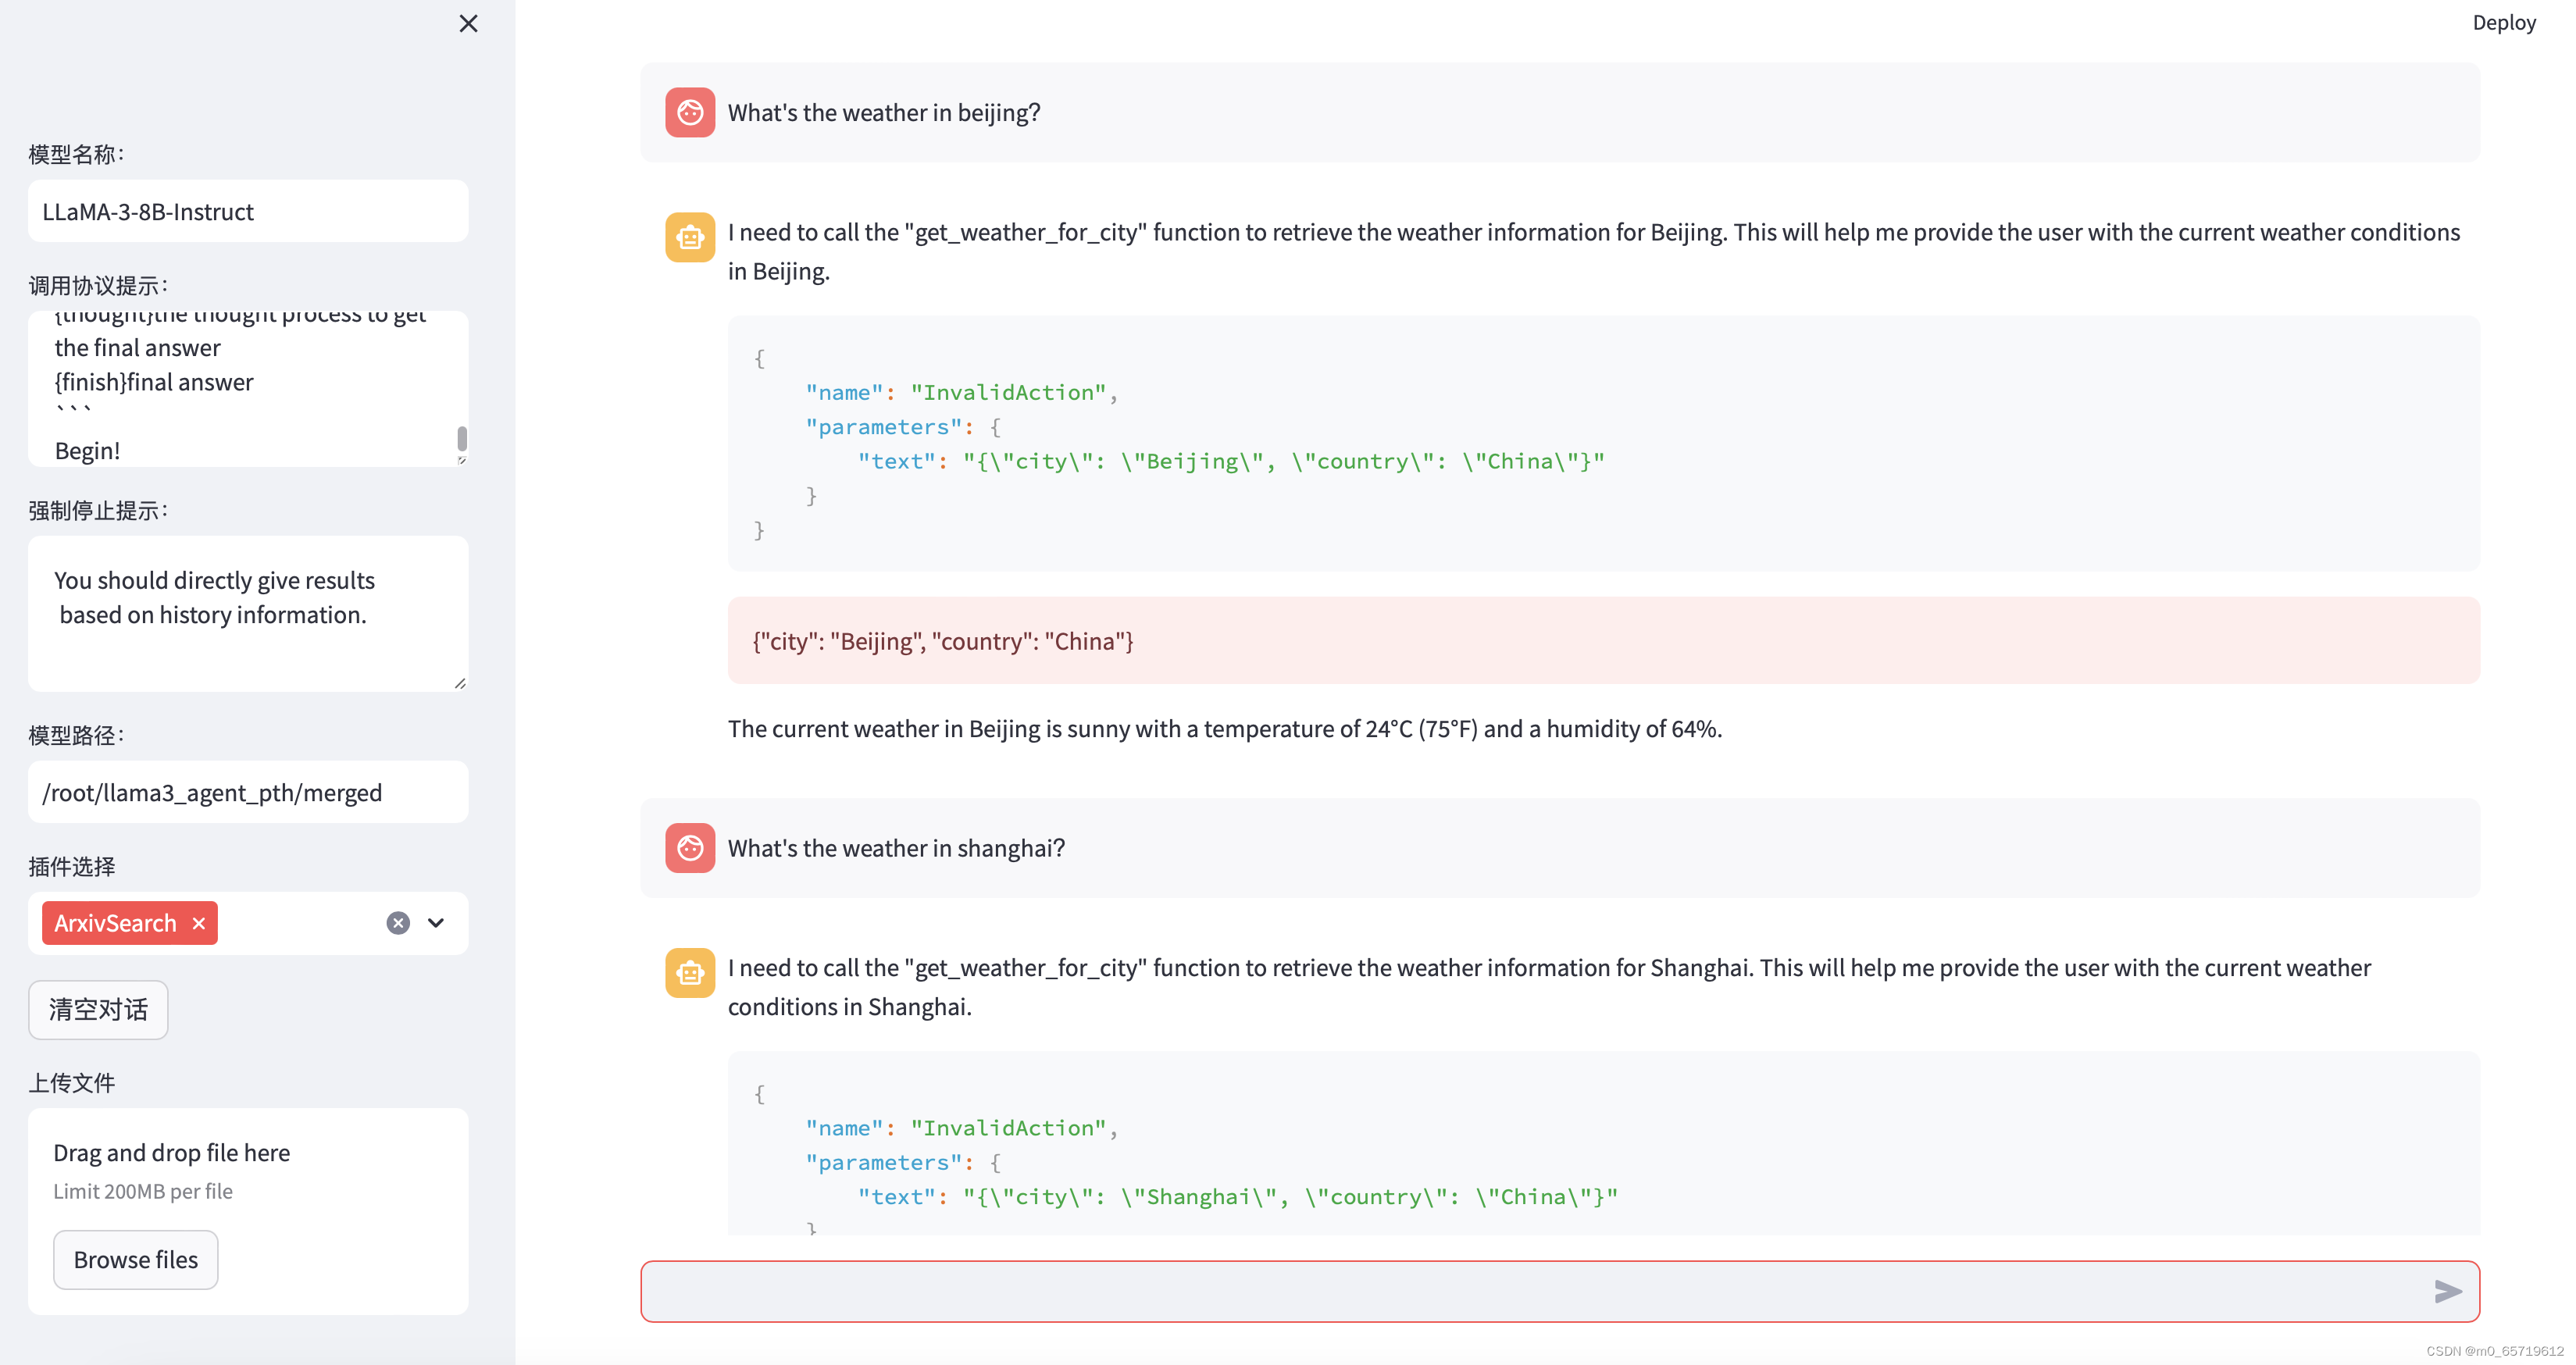
Task: Close the sidebar with the X icon
Action: click(x=468, y=23)
